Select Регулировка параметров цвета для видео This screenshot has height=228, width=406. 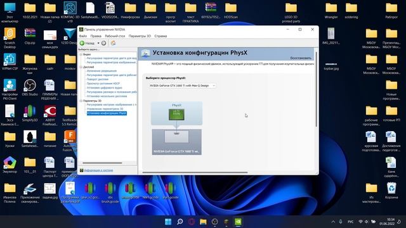click(x=112, y=58)
